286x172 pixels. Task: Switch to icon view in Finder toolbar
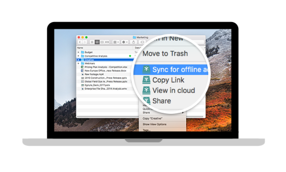[92, 42]
